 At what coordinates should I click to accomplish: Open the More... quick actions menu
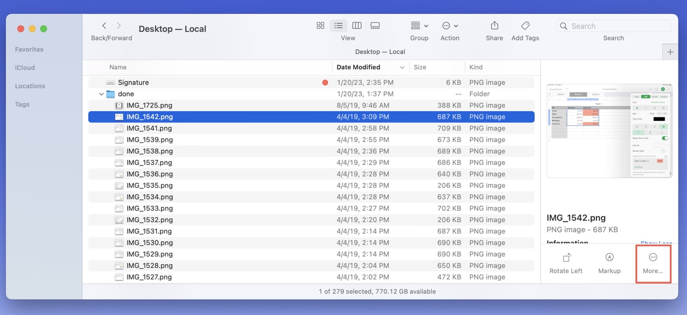pos(653,263)
